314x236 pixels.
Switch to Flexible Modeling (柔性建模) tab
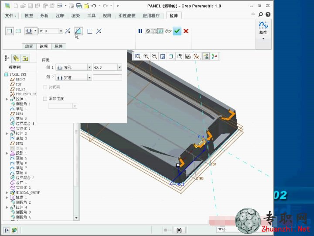[x=127, y=16]
